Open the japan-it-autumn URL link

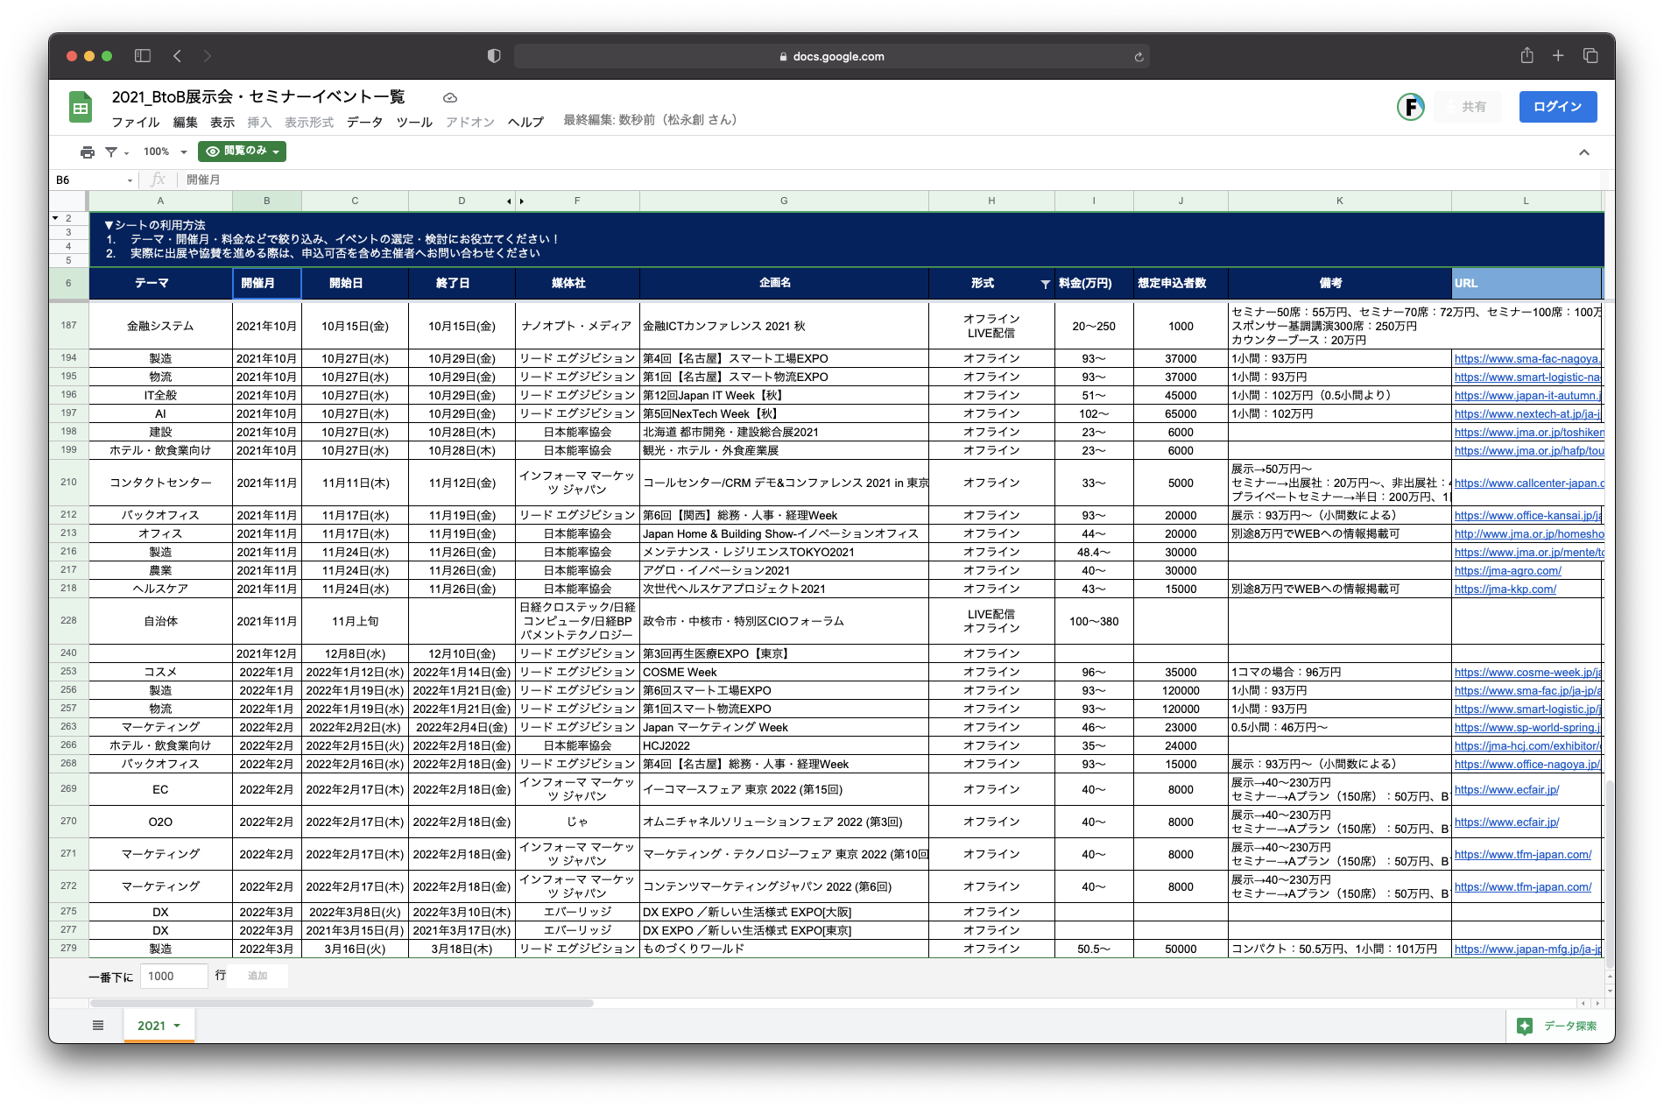[1527, 395]
